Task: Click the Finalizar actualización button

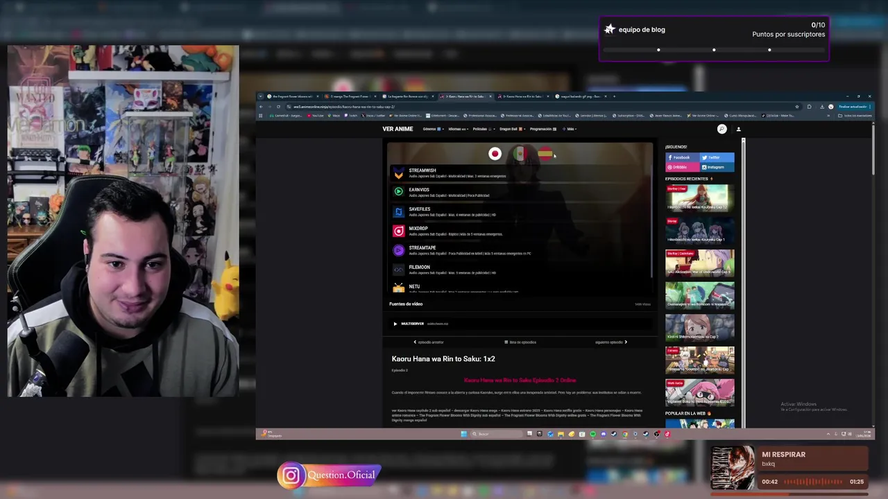Action: (854, 107)
